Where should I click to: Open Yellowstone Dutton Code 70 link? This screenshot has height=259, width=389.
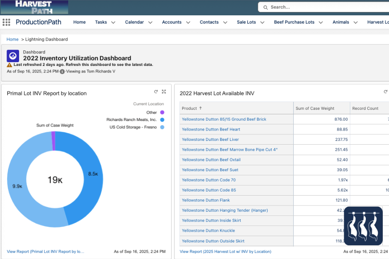(x=209, y=180)
